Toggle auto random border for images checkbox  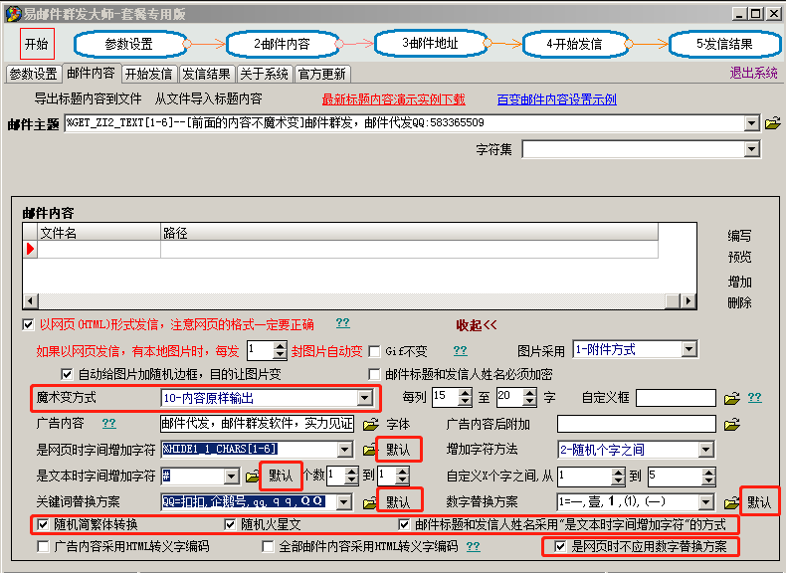67,374
